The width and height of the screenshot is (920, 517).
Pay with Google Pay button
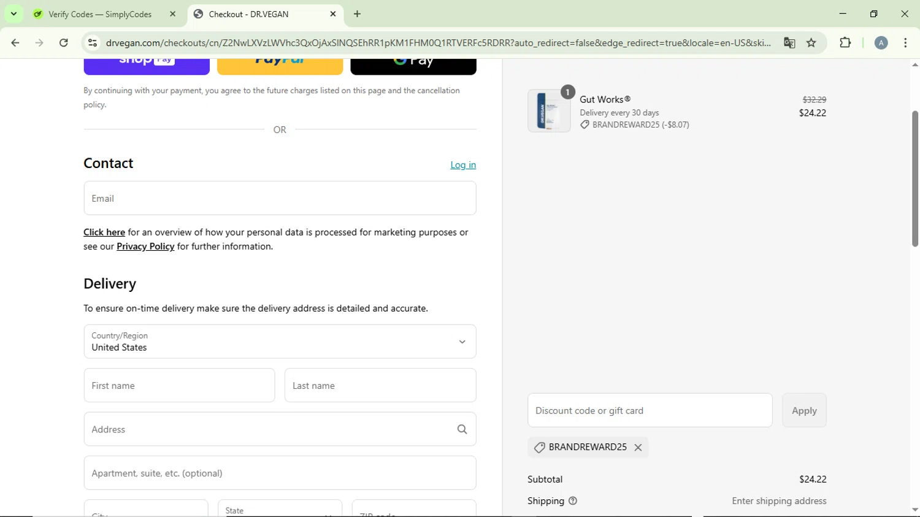(413, 66)
